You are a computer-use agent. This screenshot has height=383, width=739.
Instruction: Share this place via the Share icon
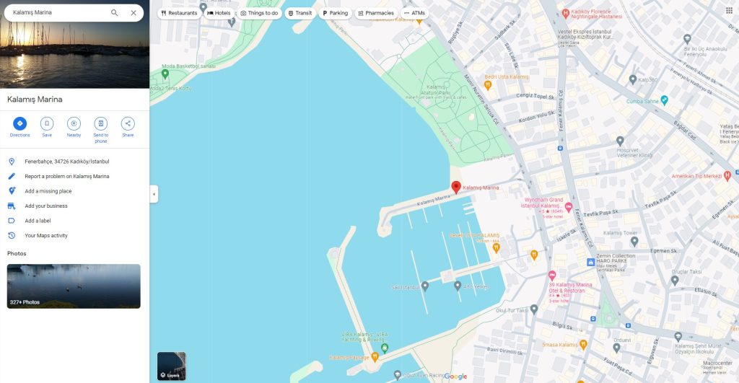(x=128, y=123)
